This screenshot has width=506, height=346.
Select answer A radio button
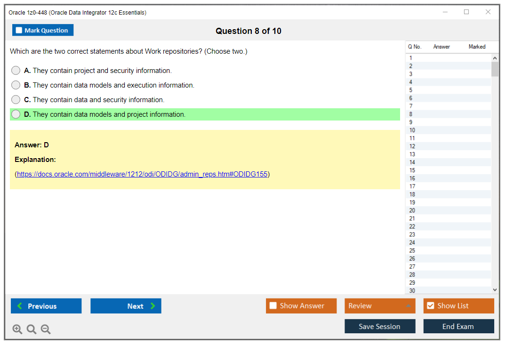pos(16,71)
